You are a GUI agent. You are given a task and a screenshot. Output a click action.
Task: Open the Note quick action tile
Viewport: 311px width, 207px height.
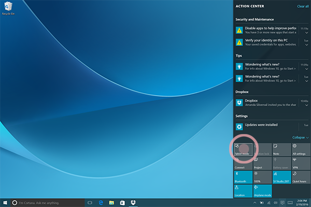281,150
